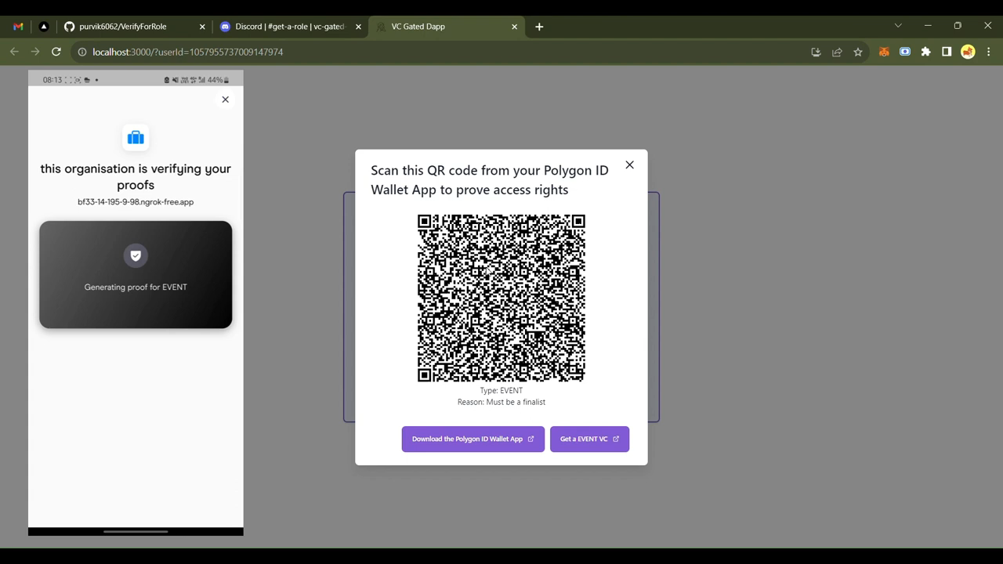Viewport: 1003px width, 564px height.
Task: Open a new browser tab
Action: (x=539, y=27)
